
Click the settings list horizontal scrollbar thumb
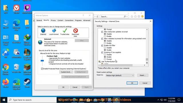pyautogui.click(x=116, y=65)
